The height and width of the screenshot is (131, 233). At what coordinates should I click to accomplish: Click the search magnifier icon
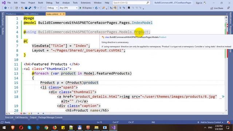tap(148, 3)
